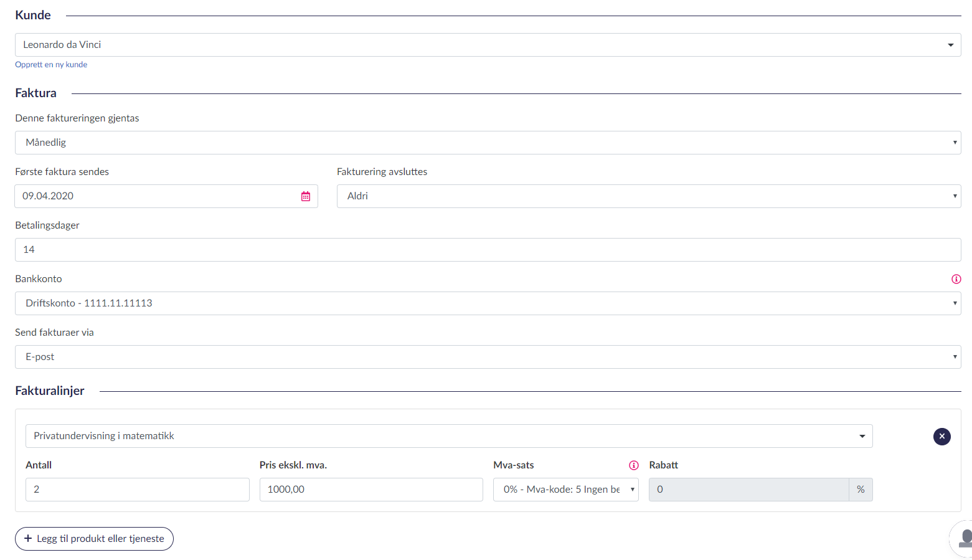972x560 pixels.
Task: Click the Rabatt discount input field
Action: 748,490
